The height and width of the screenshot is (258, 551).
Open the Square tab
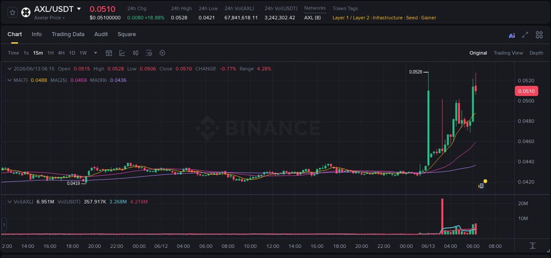(x=127, y=34)
